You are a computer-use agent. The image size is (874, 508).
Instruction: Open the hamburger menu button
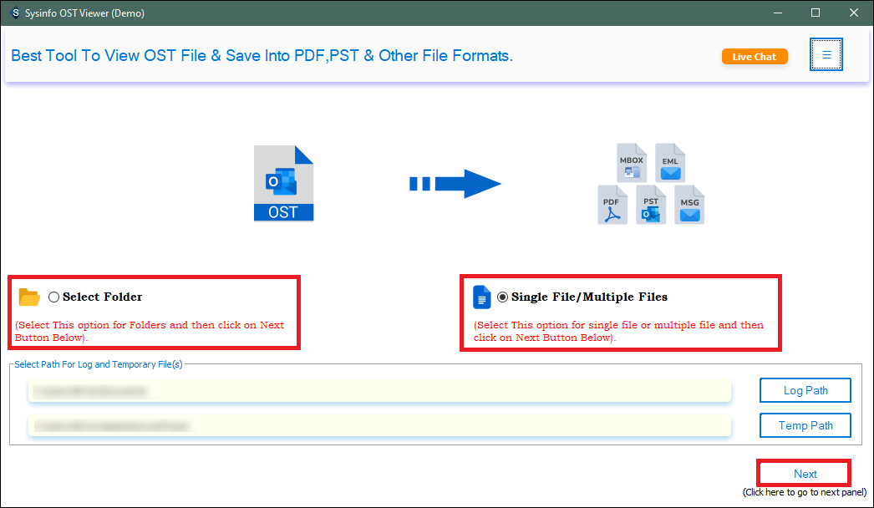(826, 54)
